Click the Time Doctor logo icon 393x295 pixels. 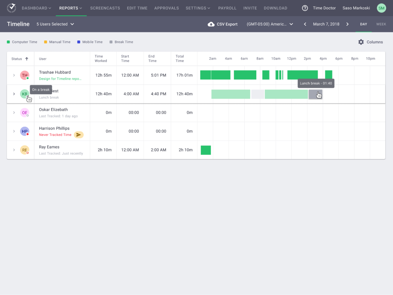click(x=11, y=8)
